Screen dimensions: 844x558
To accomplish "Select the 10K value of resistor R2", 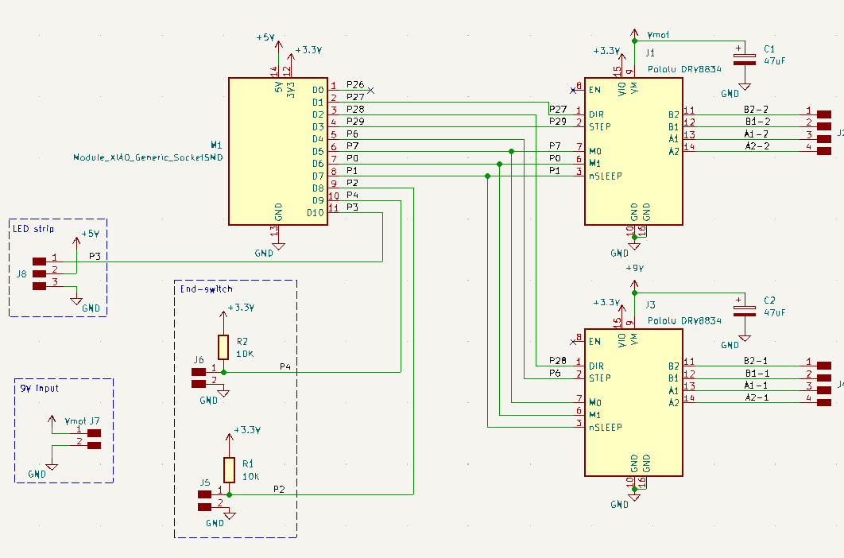I will (x=245, y=354).
